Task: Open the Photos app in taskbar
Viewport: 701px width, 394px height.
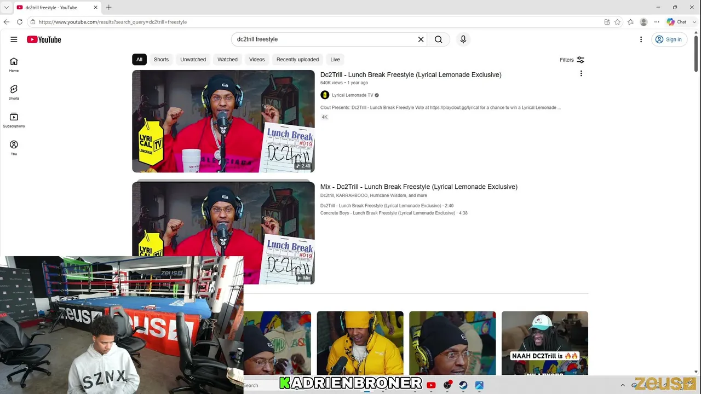Action: [479, 385]
